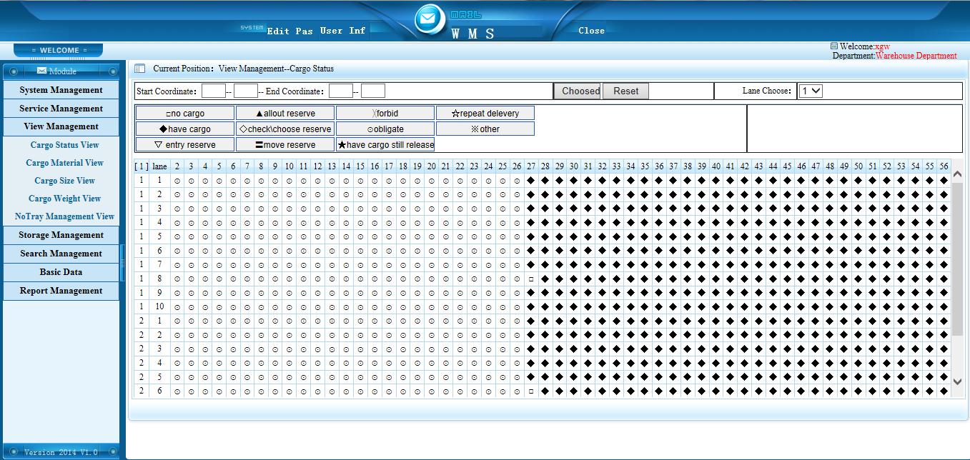Select the 'move reserve' legend button
This screenshot has width=970, height=460.
pos(285,145)
